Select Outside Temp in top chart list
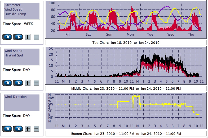The width and height of the screenshot is (208, 138). [x=15, y=14]
